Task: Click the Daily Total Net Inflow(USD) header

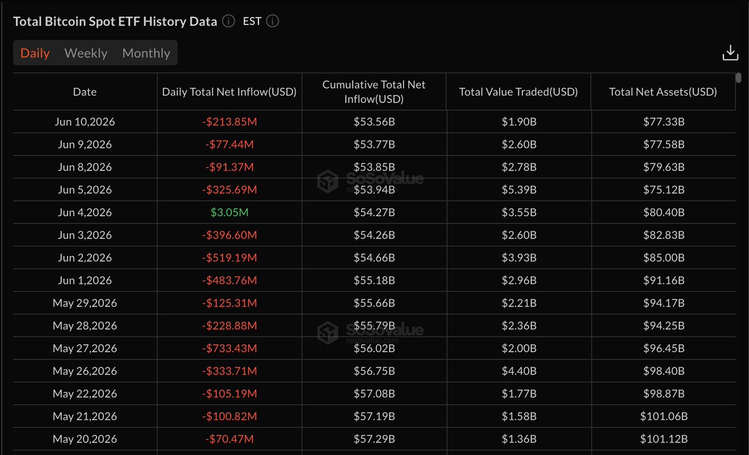Action: (x=229, y=92)
